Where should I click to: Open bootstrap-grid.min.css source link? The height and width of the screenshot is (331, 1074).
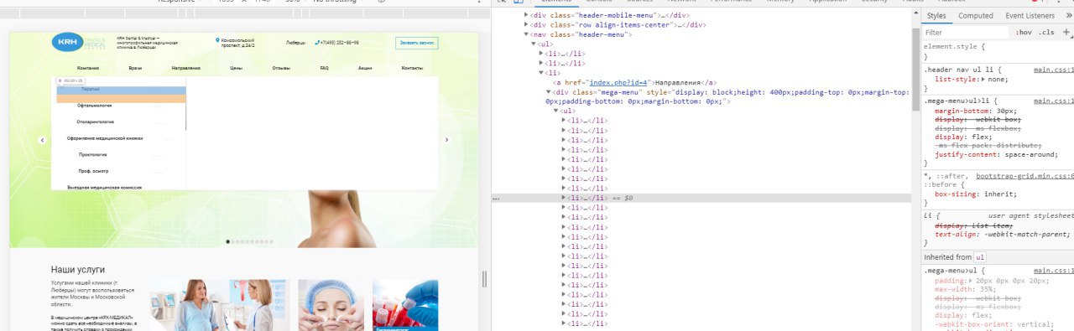point(1024,176)
